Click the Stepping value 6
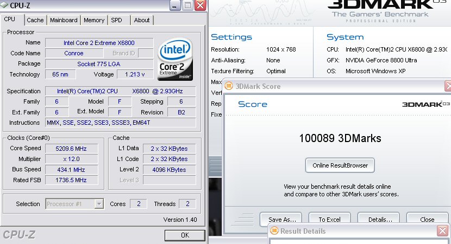The height and width of the screenshot is (244, 451). click(x=181, y=101)
